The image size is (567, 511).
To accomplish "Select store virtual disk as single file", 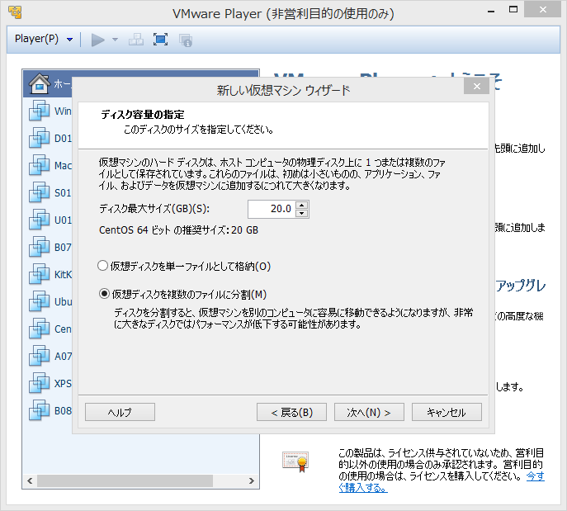I will pyautogui.click(x=184, y=266).
